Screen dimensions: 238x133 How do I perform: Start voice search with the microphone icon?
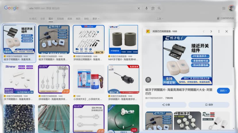pos(147,8)
